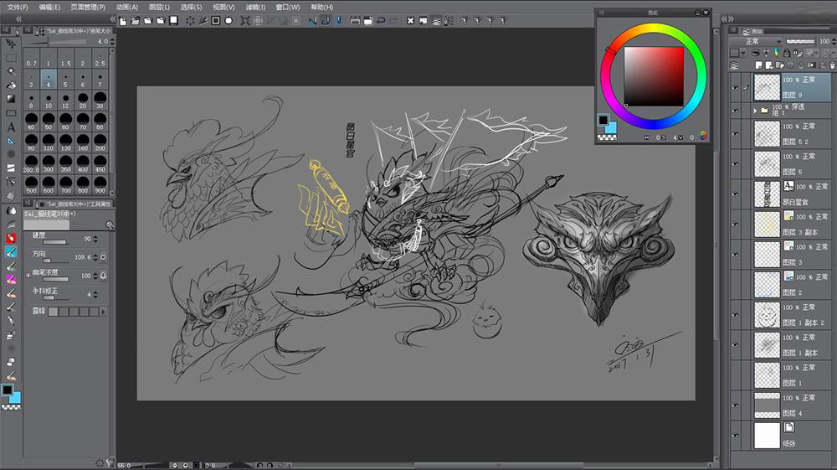Click the 画笔浓度 density slider
The height and width of the screenshot is (470, 837).
pyautogui.click(x=56, y=279)
